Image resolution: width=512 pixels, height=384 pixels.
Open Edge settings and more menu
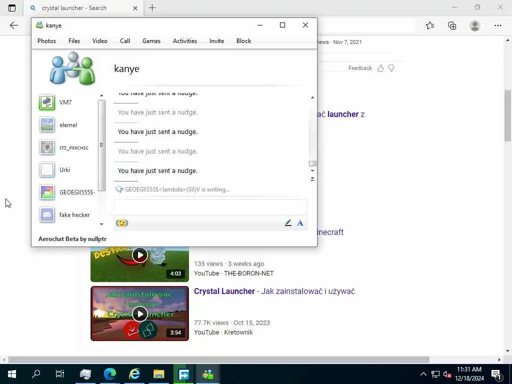point(498,25)
